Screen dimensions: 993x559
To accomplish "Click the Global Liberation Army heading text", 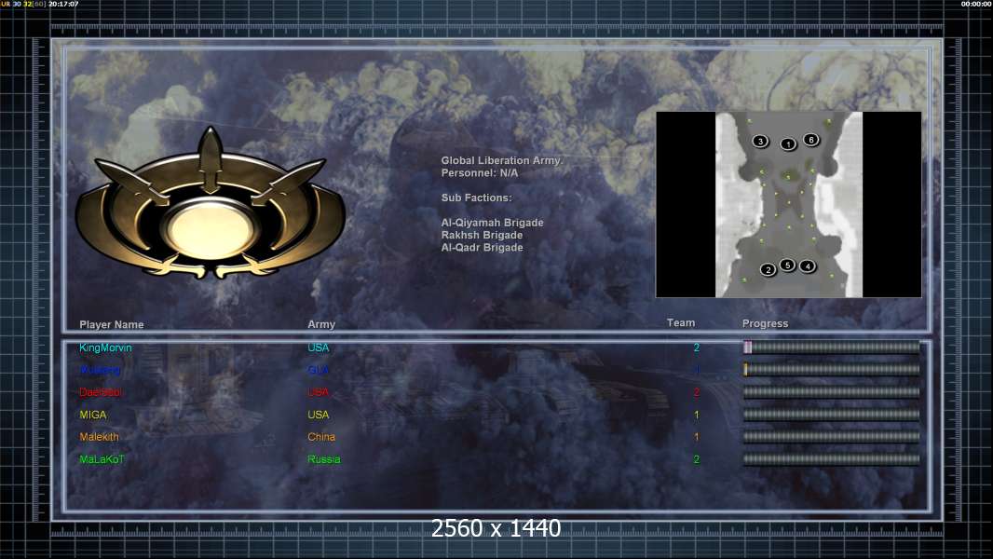I will click(501, 161).
